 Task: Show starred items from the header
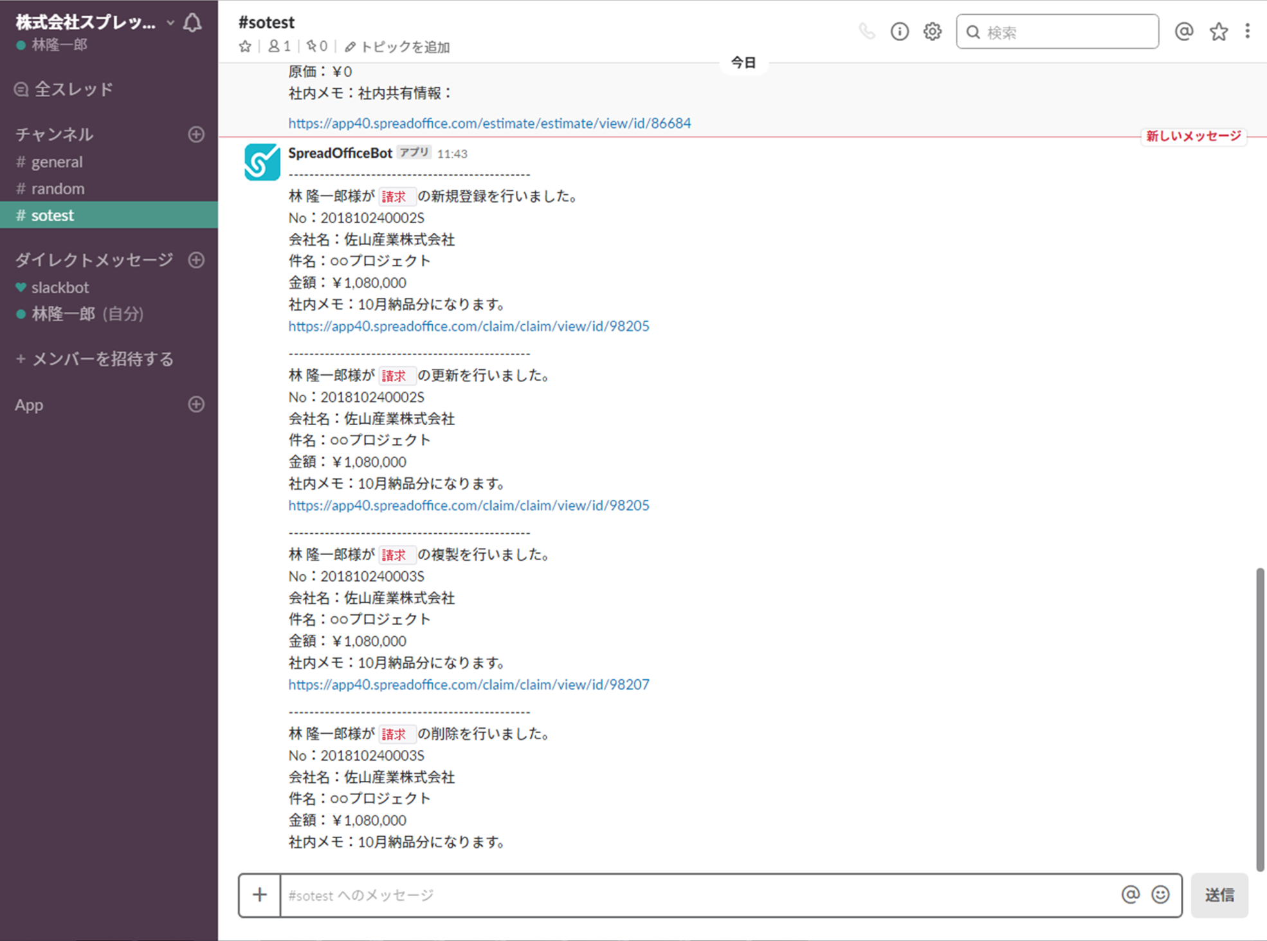tap(1218, 32)
